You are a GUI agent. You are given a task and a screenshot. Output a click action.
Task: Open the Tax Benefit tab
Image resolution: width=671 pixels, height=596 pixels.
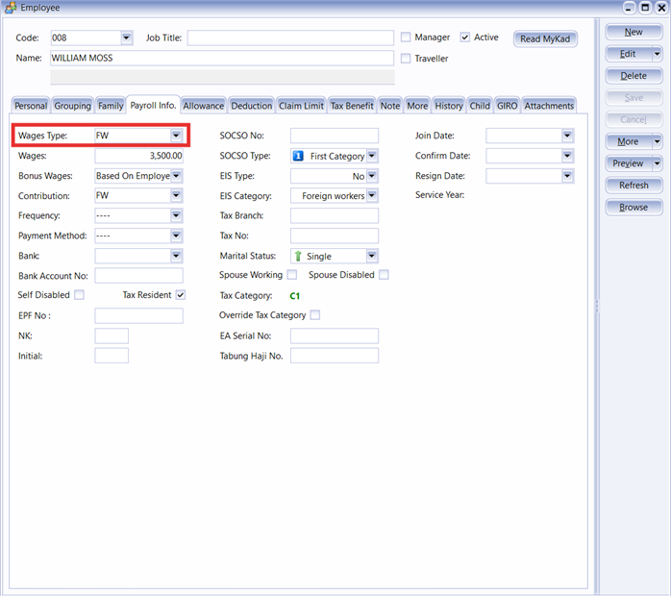click(352, 106)
